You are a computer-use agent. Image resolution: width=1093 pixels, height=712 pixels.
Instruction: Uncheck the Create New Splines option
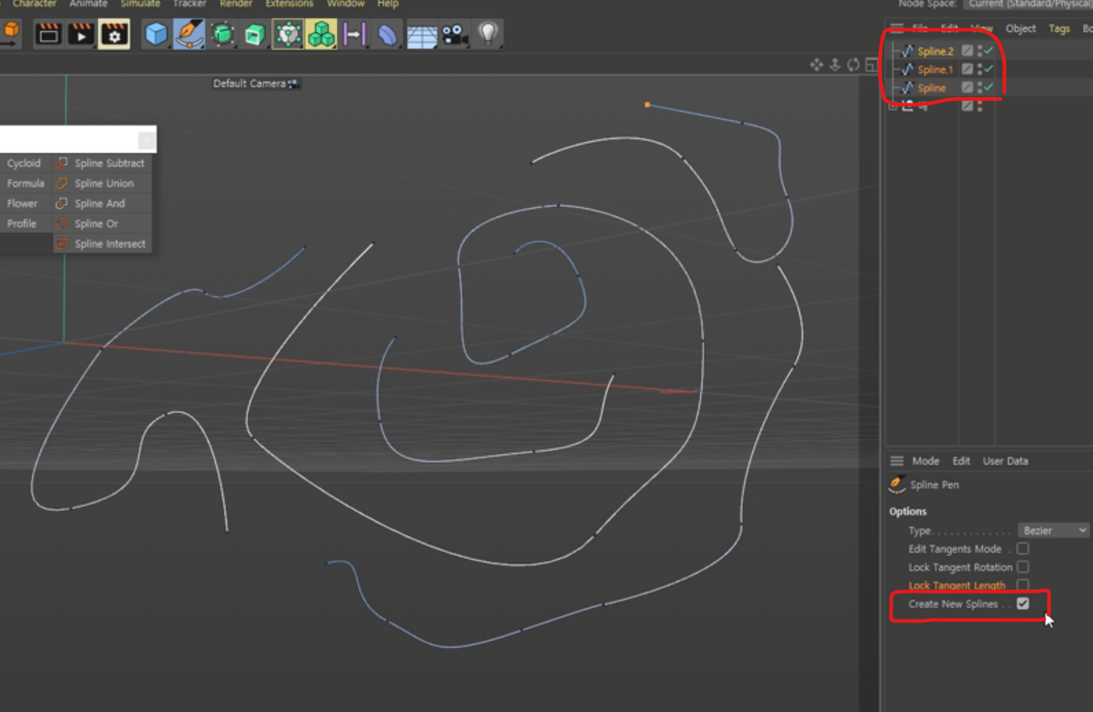1022,604
